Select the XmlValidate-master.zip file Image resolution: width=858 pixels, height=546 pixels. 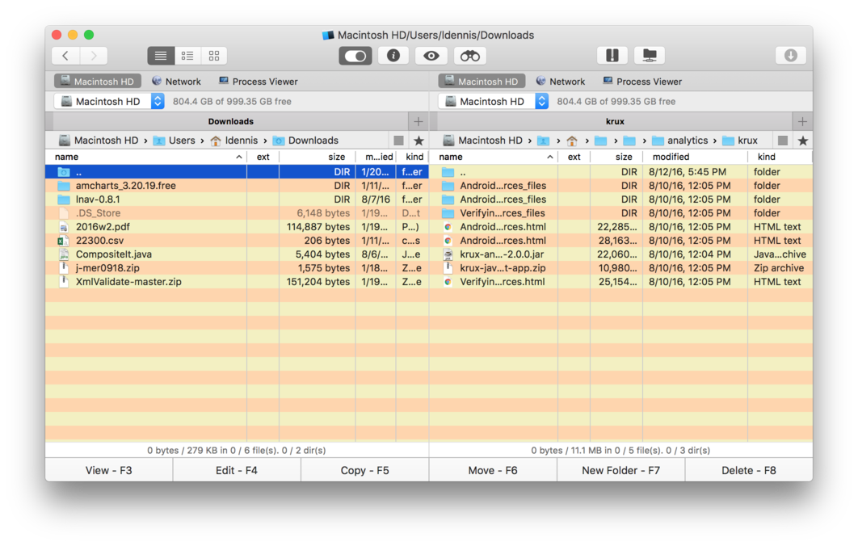pyautogui.click(x=237, y=282)
